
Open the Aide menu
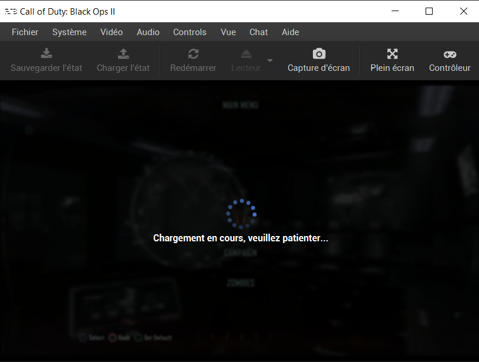click(x=290, y=32)
